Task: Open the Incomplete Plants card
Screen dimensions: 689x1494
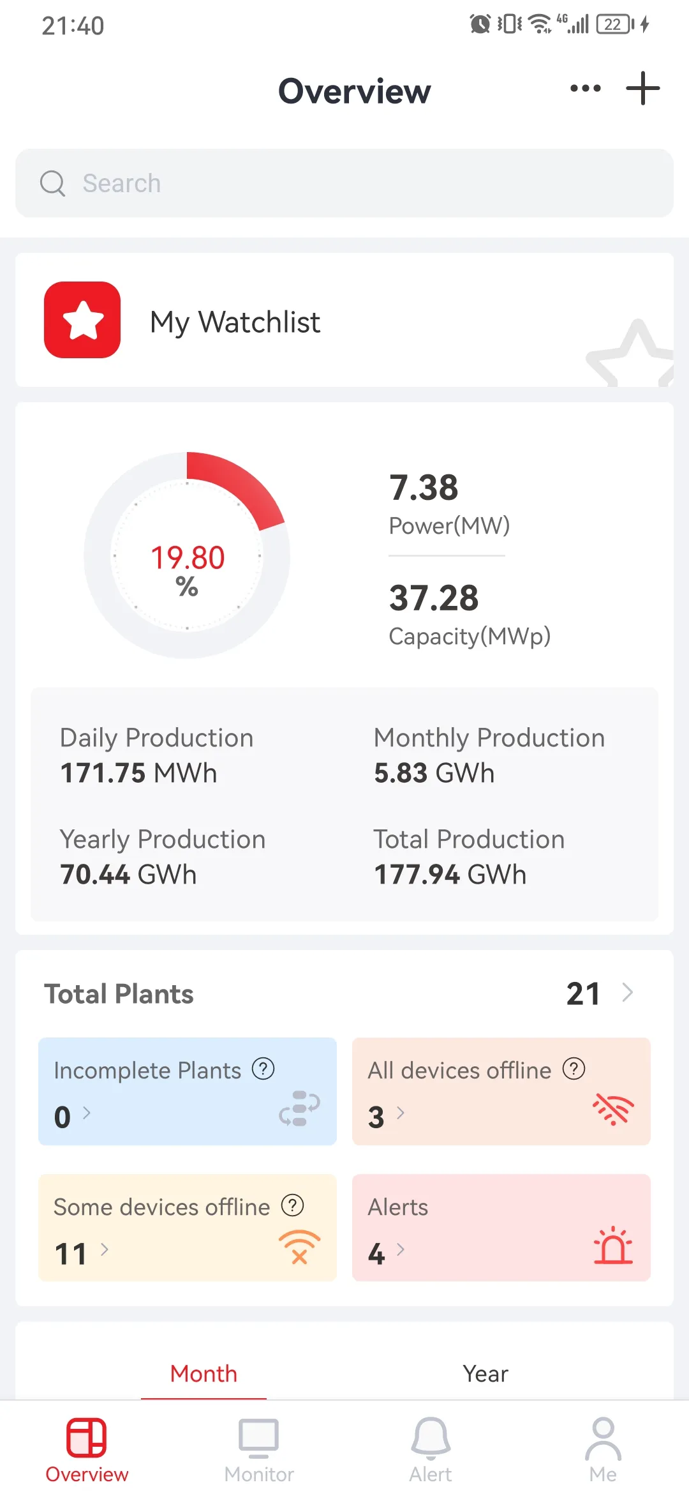Action: coord(188,1091)
